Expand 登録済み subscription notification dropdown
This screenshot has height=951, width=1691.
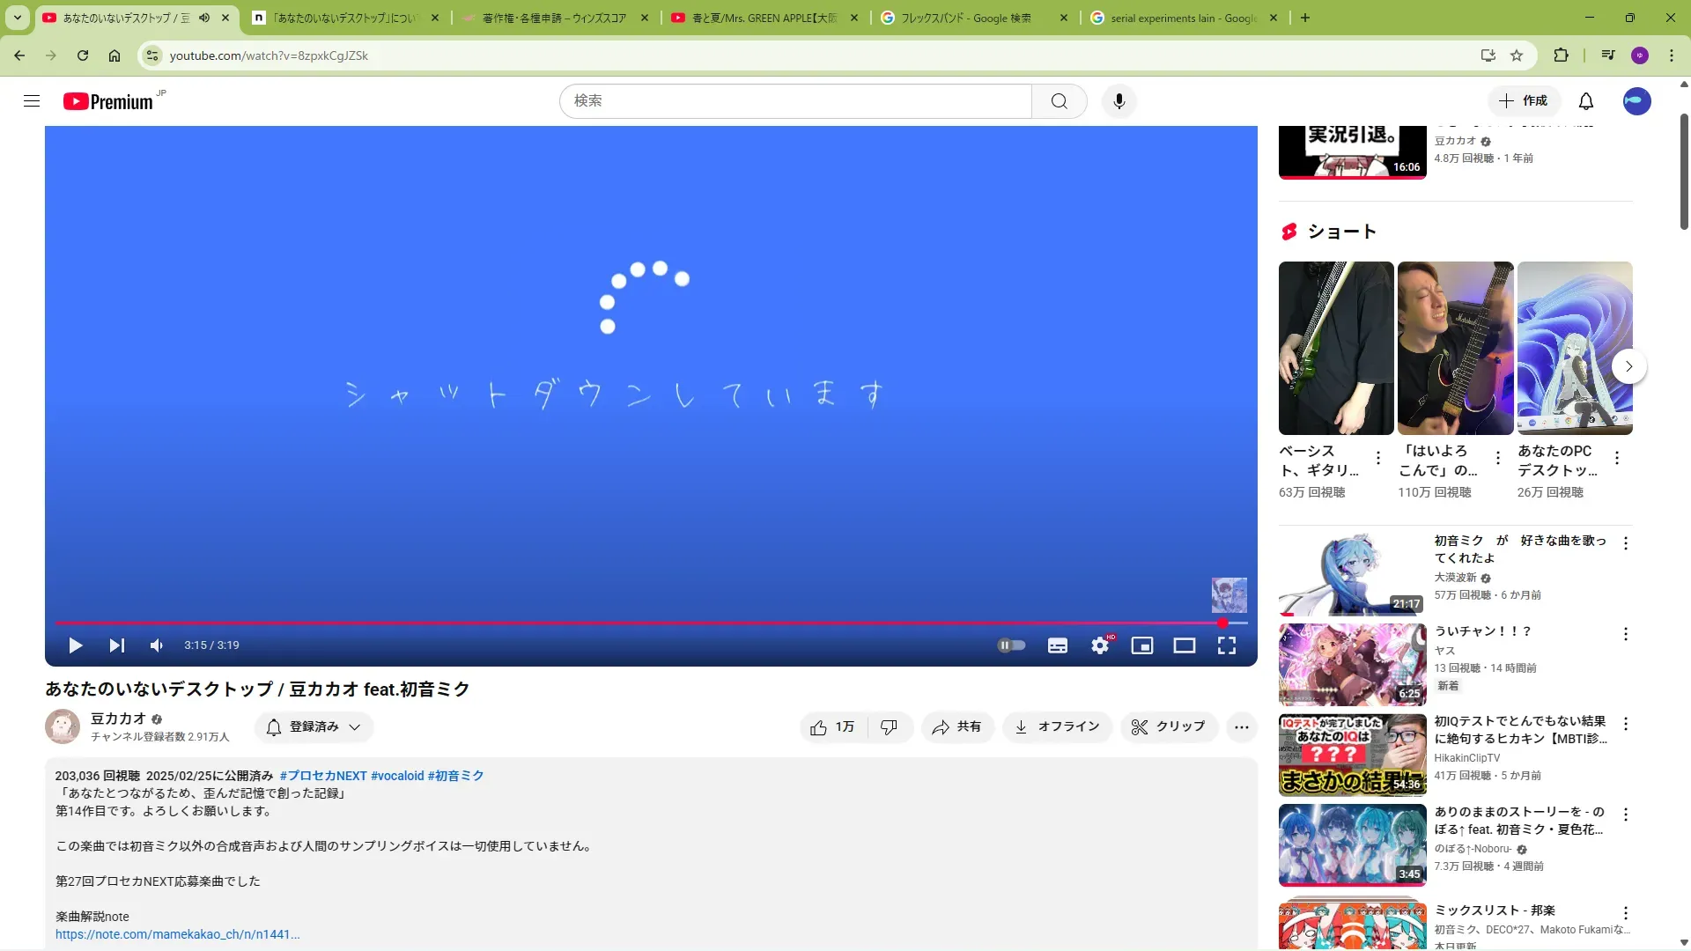pos(314,726)
